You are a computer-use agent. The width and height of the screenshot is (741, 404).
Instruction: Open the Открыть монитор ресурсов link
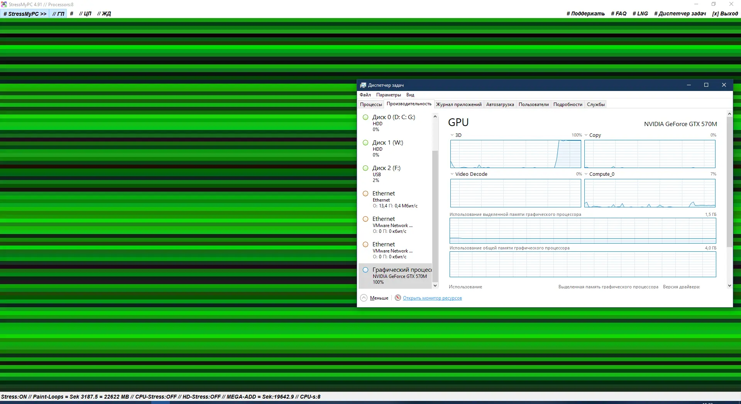click(x=432, y=298)
